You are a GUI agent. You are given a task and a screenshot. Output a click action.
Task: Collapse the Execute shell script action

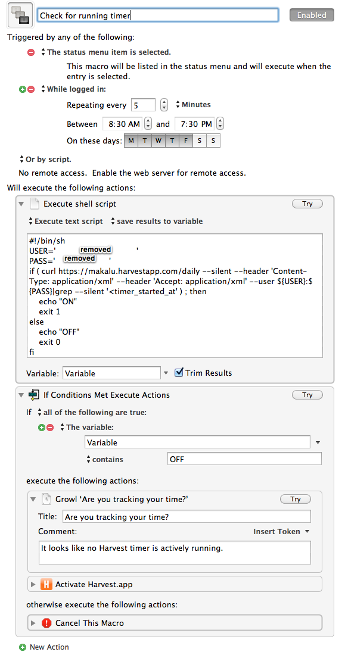pyautogui.click(x=21, y=204)
